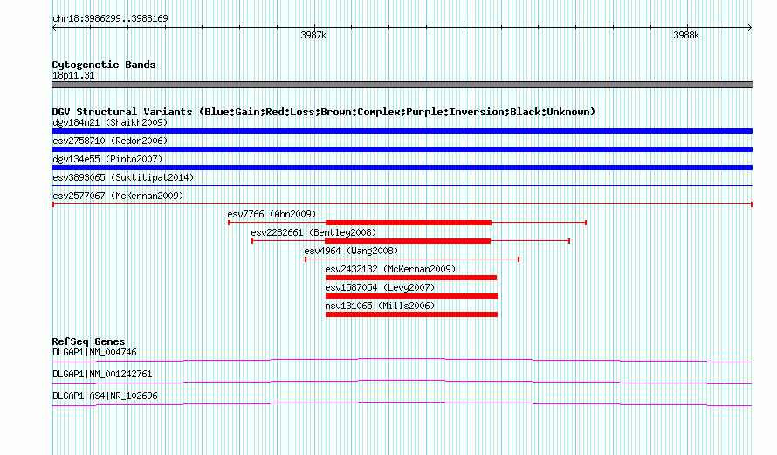
Task: Open the esv7766 (Ahn2009) variant label
Action: [272, 214]
